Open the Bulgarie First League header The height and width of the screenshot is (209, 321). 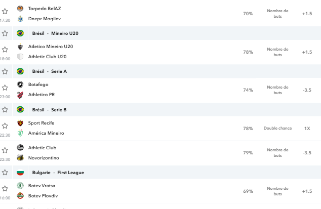pos(58,173)
